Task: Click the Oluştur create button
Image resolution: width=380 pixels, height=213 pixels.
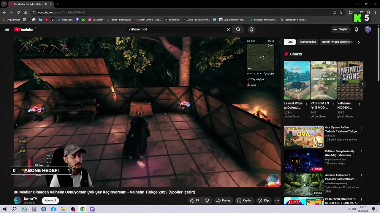Action: point(341,29)
